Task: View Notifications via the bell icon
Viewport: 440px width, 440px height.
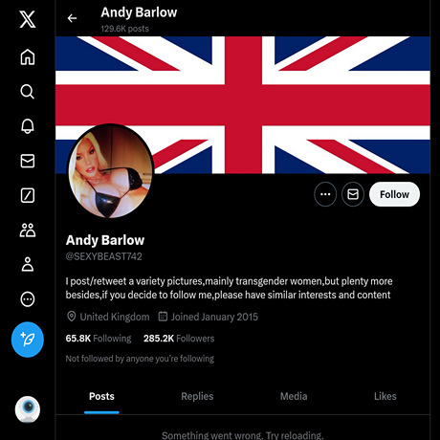Action: tap(28, 126)
